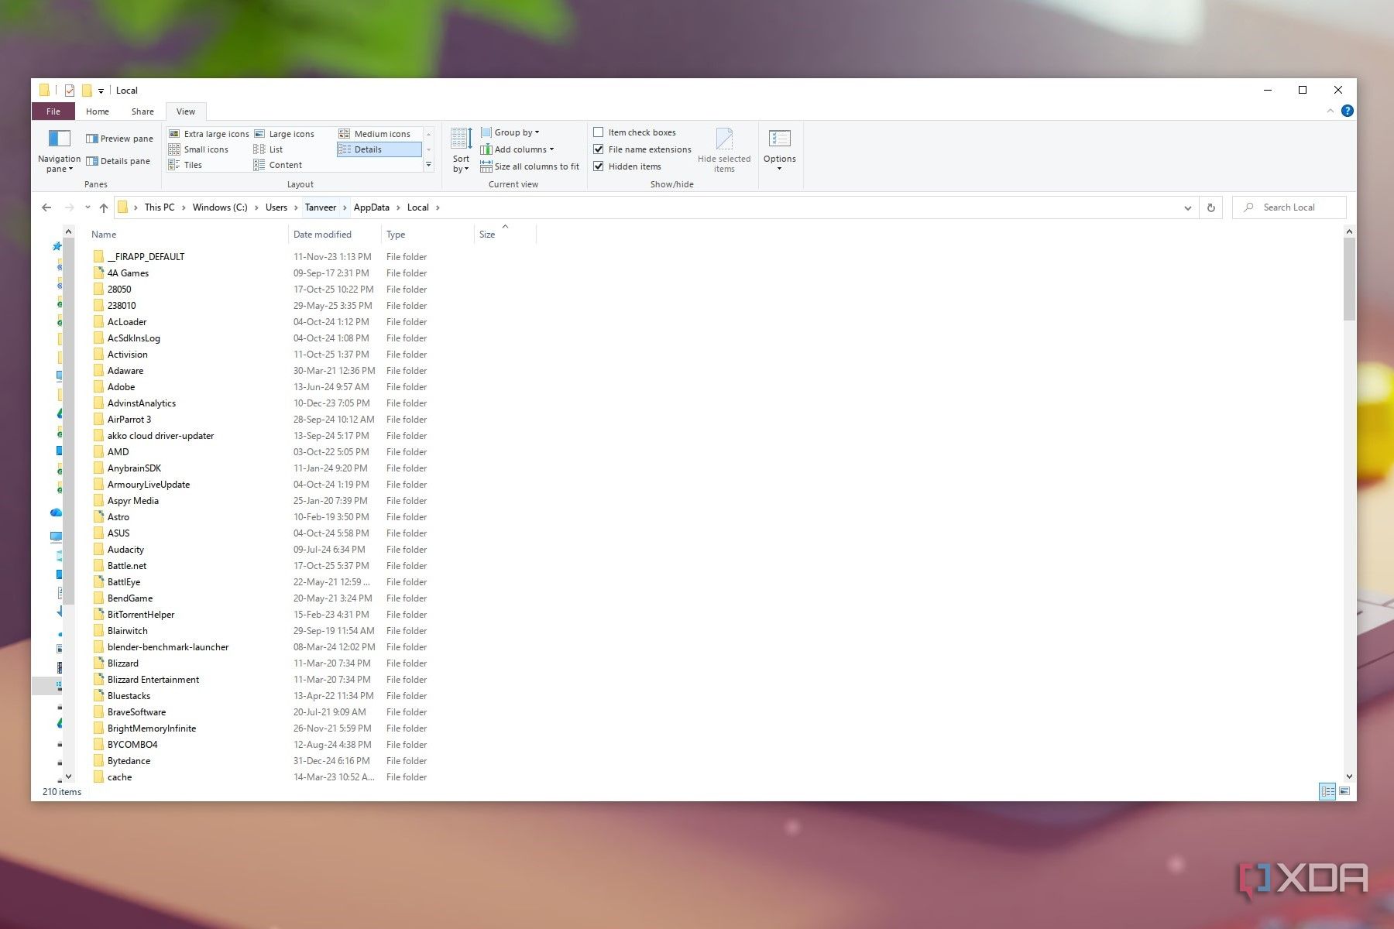
Task: Switch layout to Tiles
Action: tap(186, 165)
